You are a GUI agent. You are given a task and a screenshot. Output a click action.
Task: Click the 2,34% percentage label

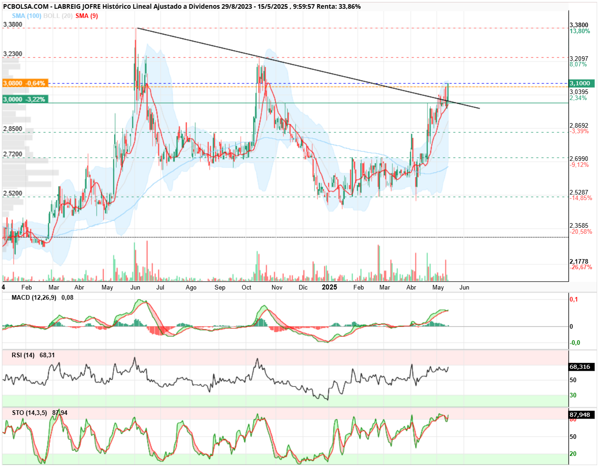click(578, 98)
